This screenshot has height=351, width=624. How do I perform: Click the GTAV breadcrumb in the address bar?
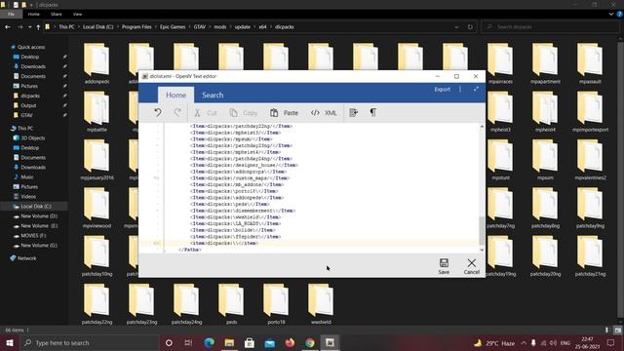point(200,27)
